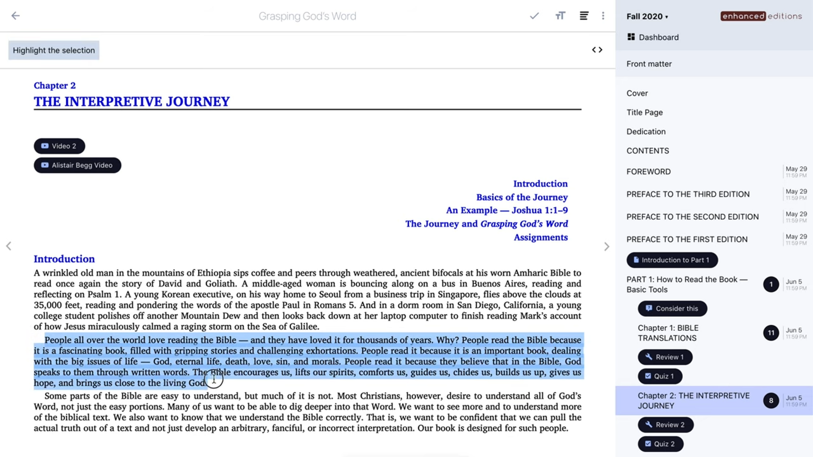Open the Fall 2020 term dropdown
The height and width of the screenshot is (457, 813).
[647, 16]
